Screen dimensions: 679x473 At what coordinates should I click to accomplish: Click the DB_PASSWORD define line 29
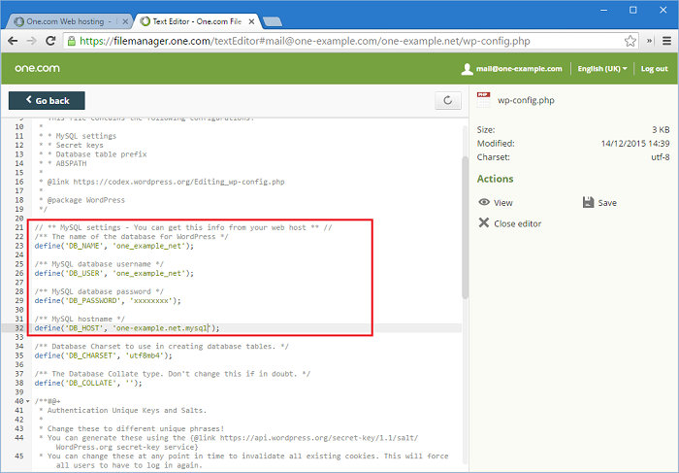point(108,300)
